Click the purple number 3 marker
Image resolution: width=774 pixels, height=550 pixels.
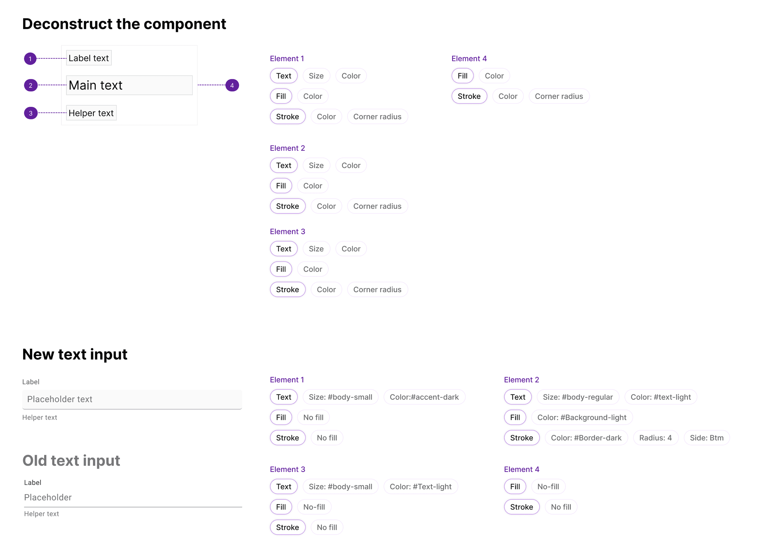coord(30,113)
